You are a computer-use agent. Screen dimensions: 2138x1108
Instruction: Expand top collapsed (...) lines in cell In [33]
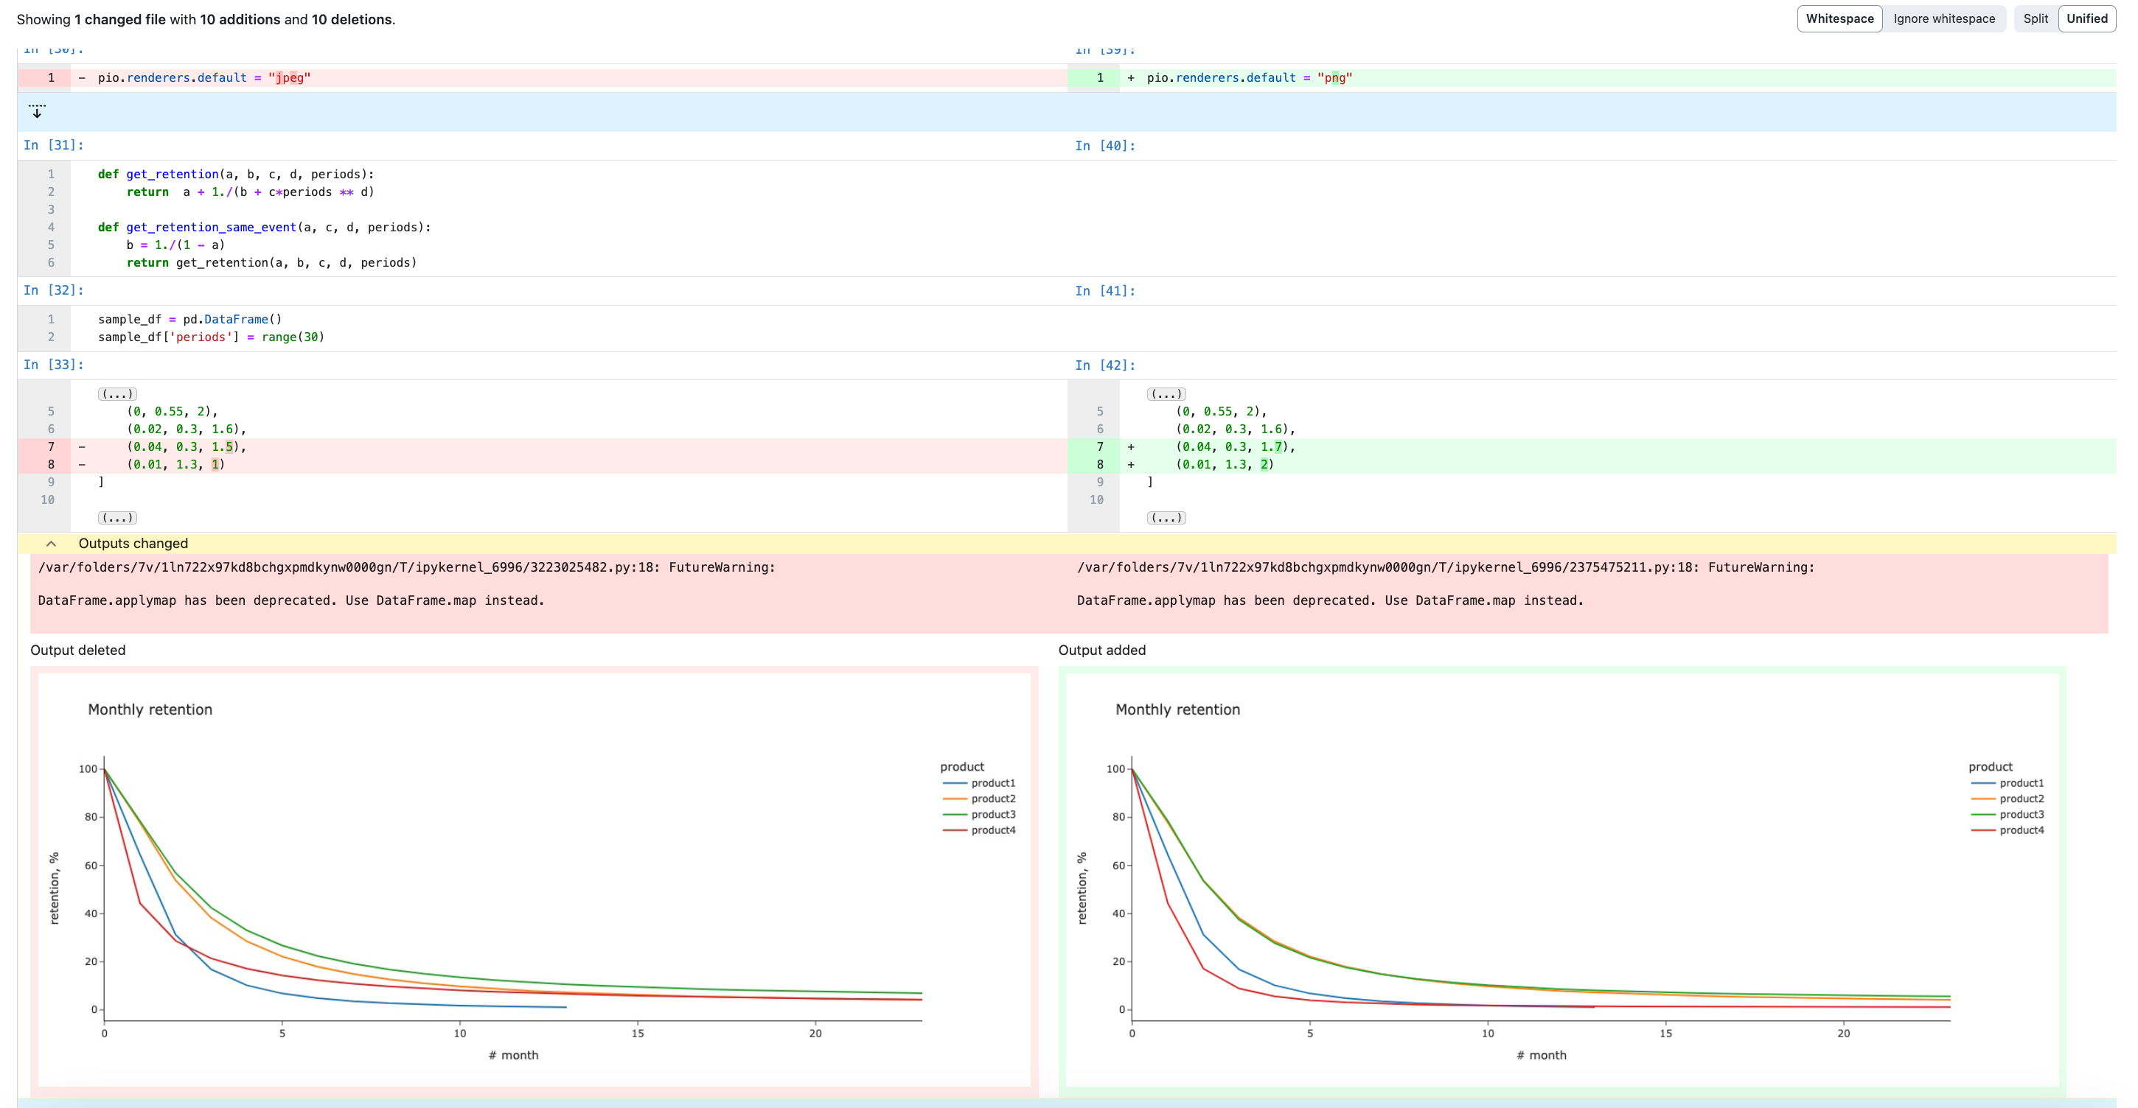(117, 394)
